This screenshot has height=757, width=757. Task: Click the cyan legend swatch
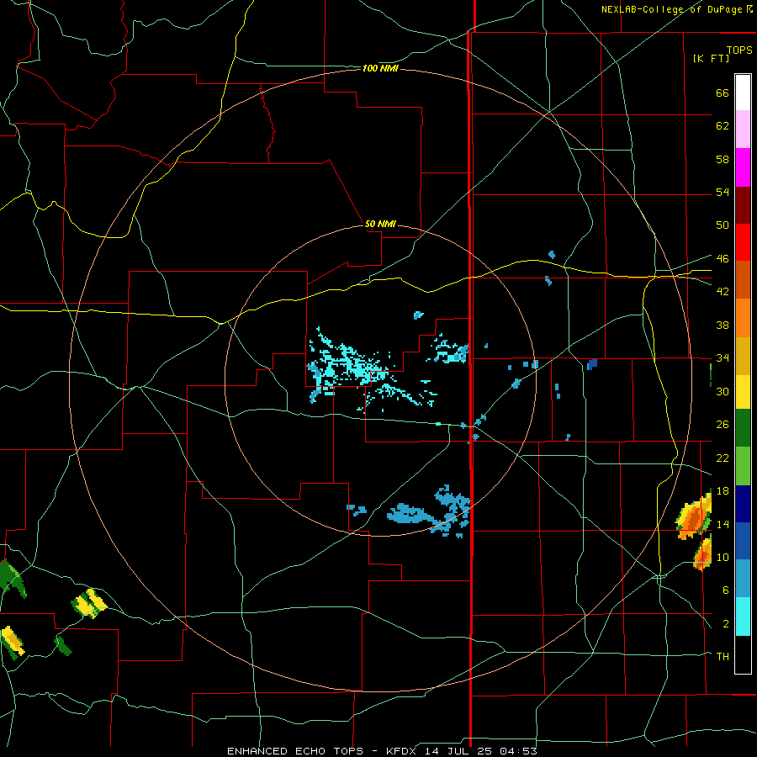[743, 617]
